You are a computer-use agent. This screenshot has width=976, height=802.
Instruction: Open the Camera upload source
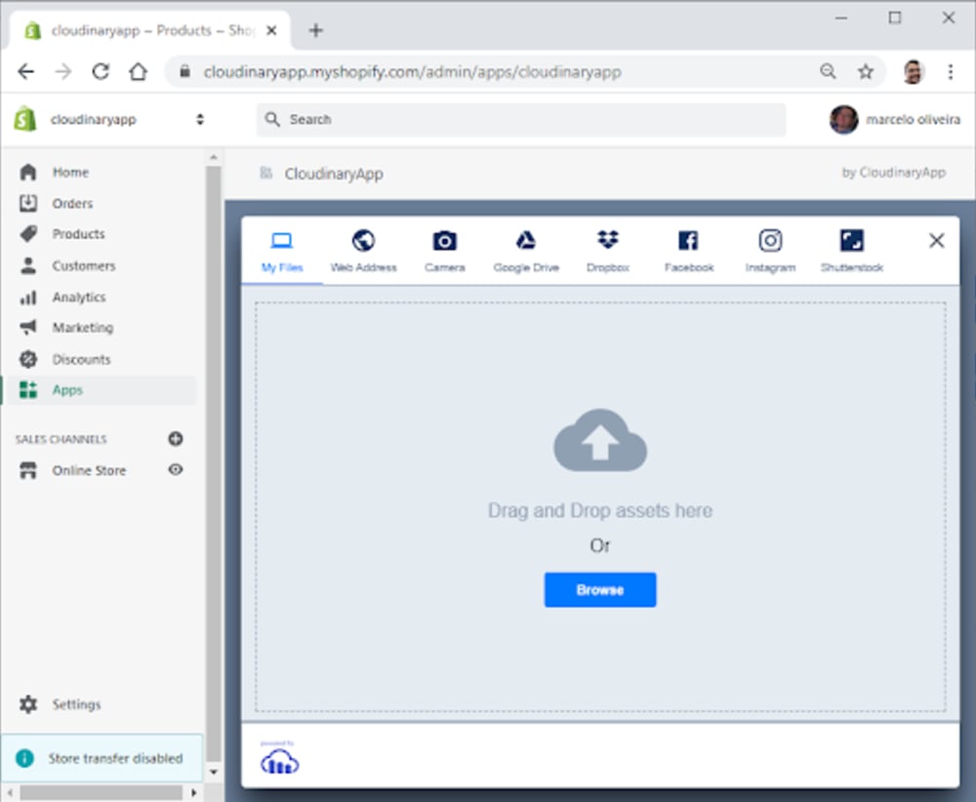pyautogui.click(x=444, y=252)
